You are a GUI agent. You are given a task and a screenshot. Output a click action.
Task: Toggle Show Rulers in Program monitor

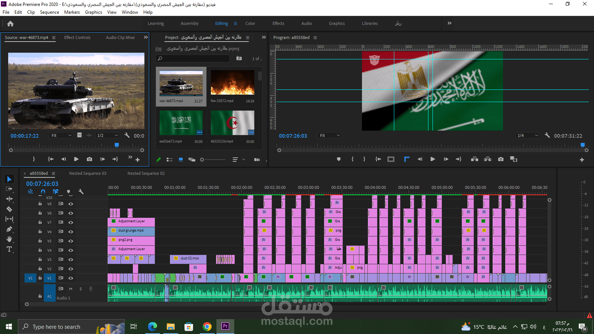pyautogui.click(x=407, y=159)
